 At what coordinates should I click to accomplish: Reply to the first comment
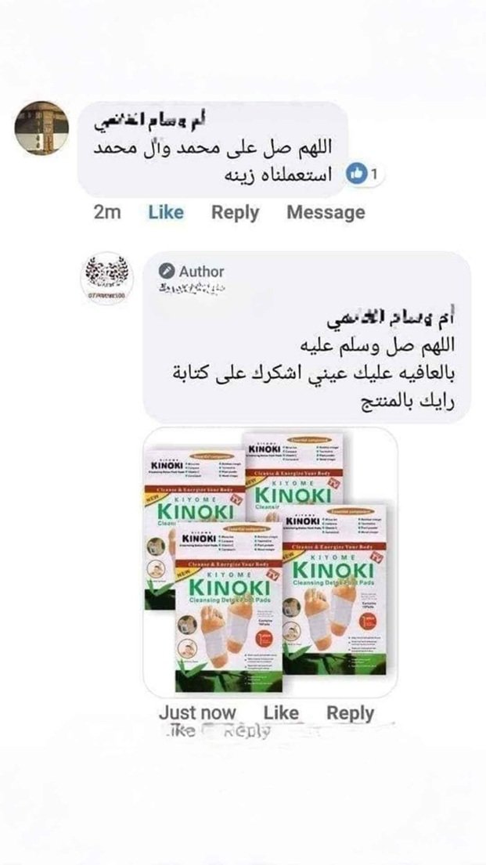click(x=235, y=212)
